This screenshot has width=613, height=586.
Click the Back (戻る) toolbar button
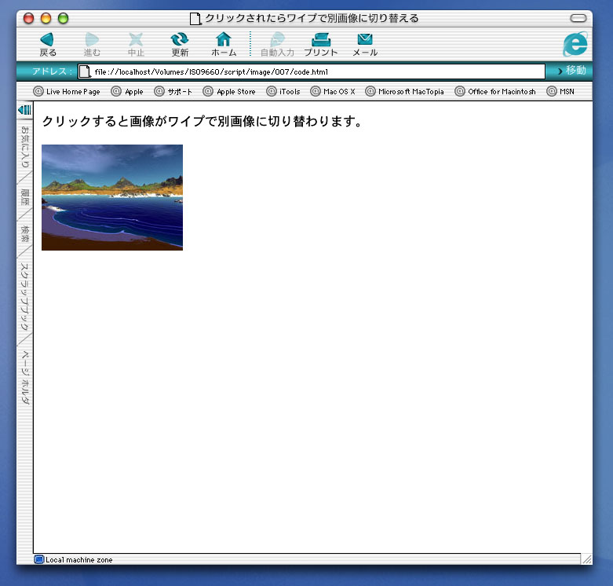click(48, 45)
